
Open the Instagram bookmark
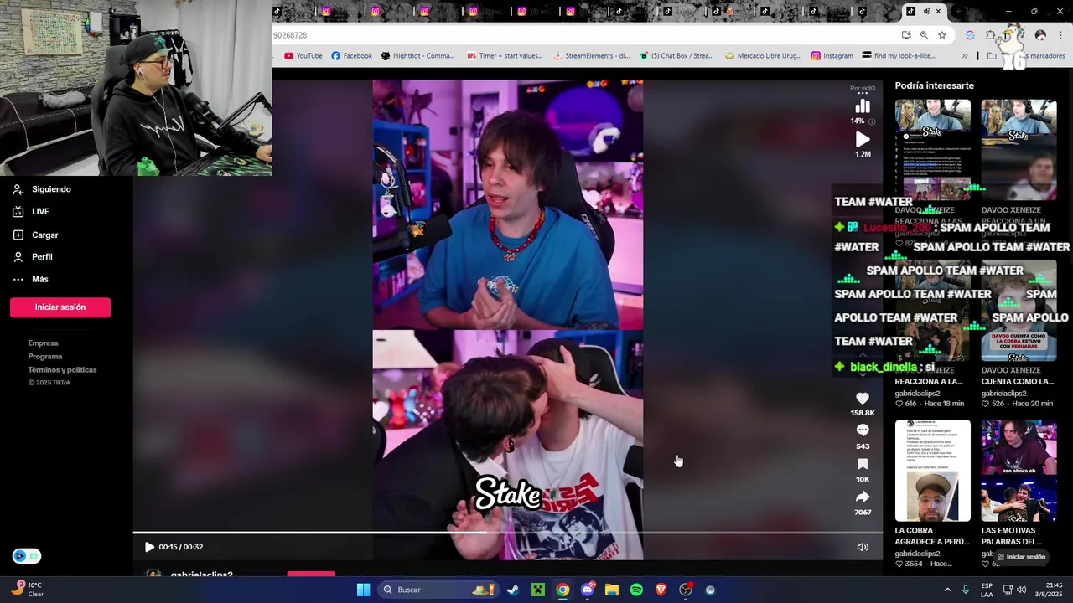click(832, 56)
